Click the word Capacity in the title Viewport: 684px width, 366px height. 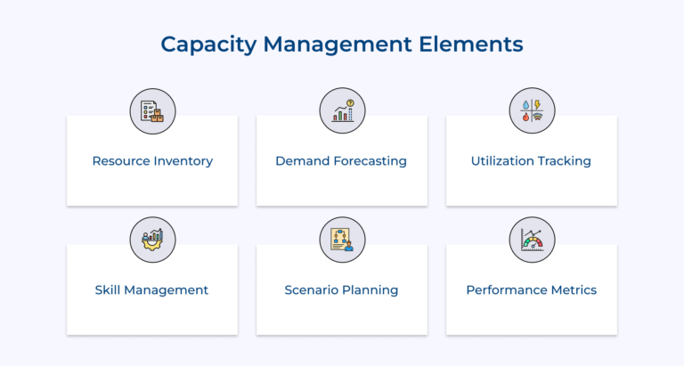tap(208, 45)
